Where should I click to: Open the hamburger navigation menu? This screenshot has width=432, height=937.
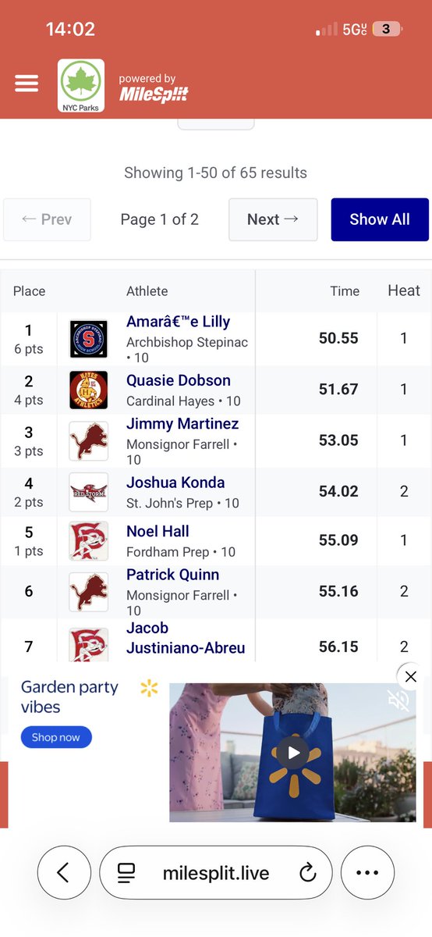(27, 84)
